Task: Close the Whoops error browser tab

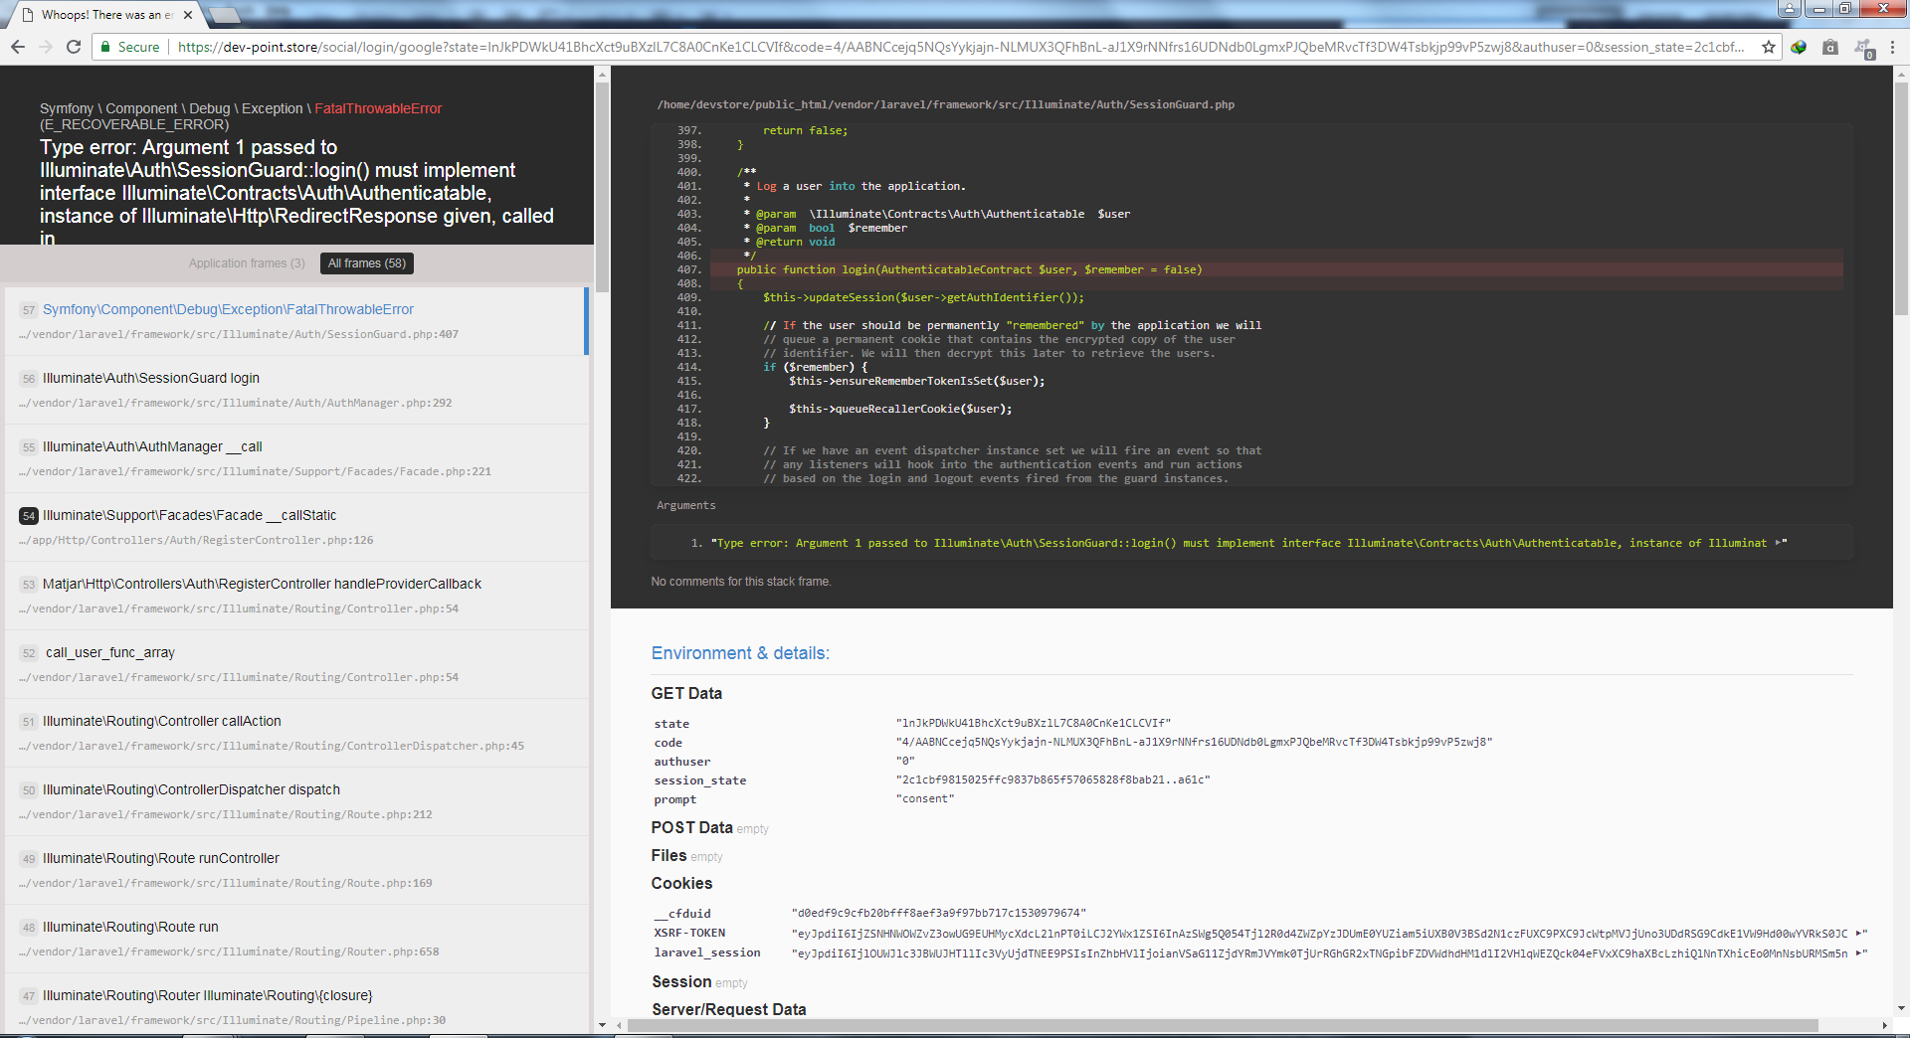Action: 188,15
